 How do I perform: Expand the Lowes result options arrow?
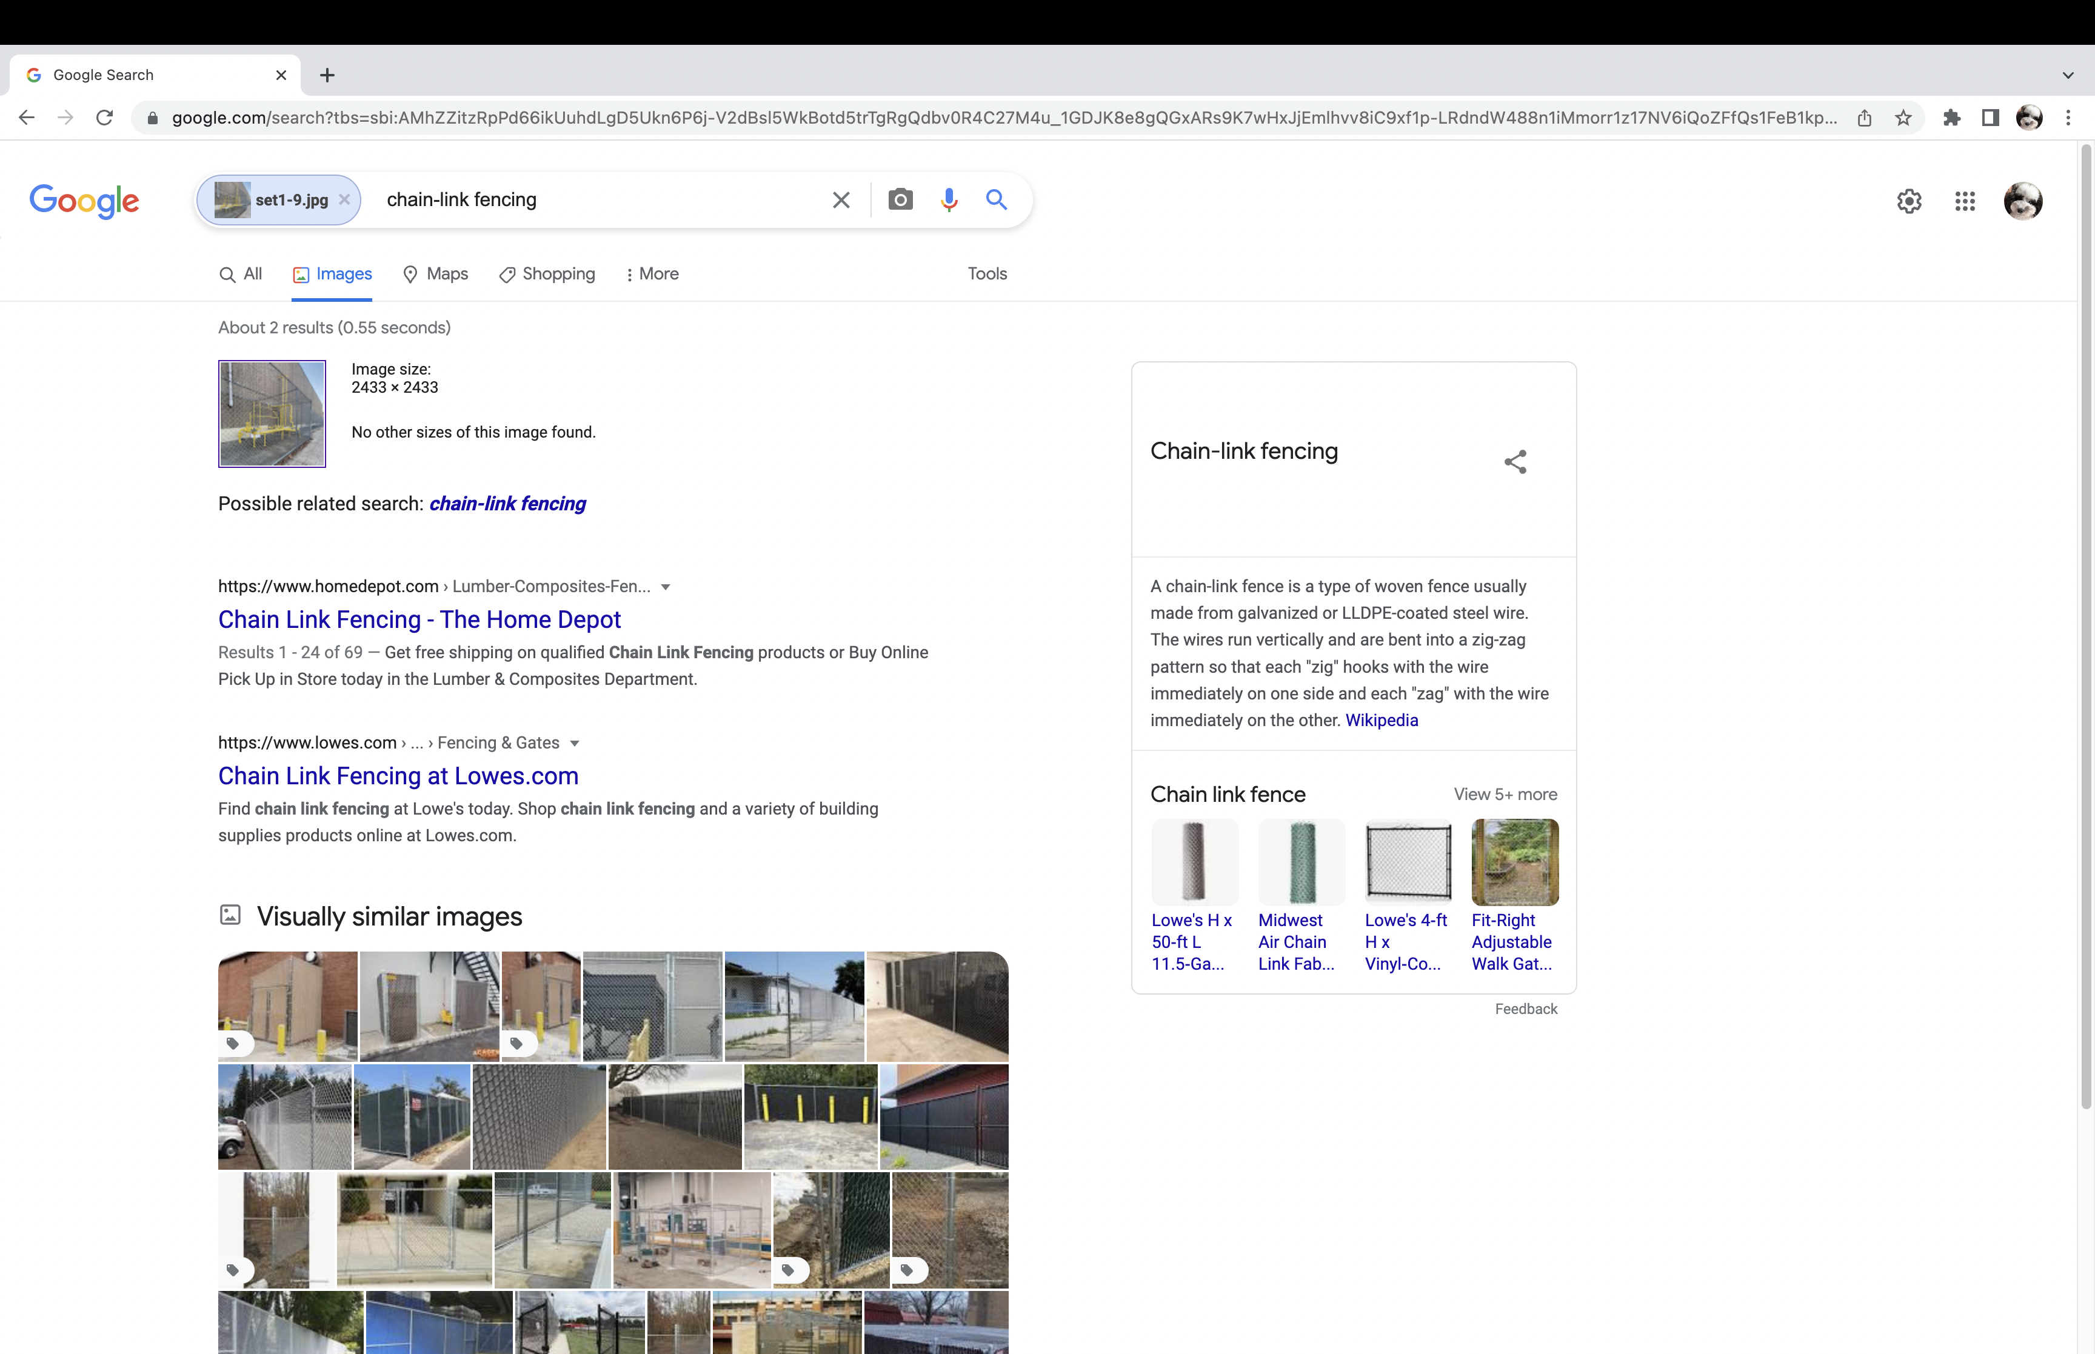tap(575, 744)
